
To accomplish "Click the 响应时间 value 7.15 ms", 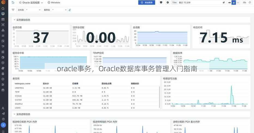I will coord(221,38).
